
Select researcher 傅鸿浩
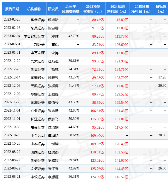[53, 20]
